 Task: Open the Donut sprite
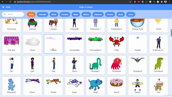click(116, 86)
